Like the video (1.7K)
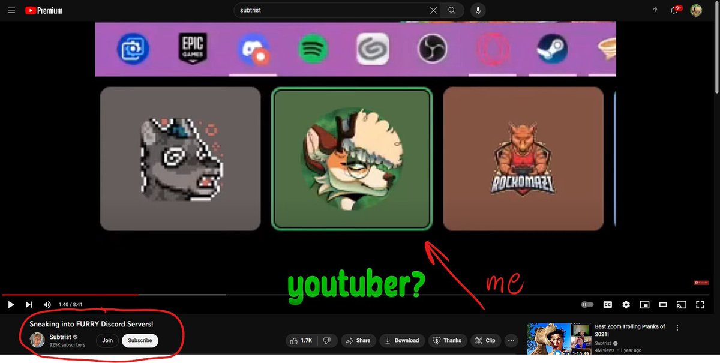This screenshot has width=720, height=363. pos(301,340)
